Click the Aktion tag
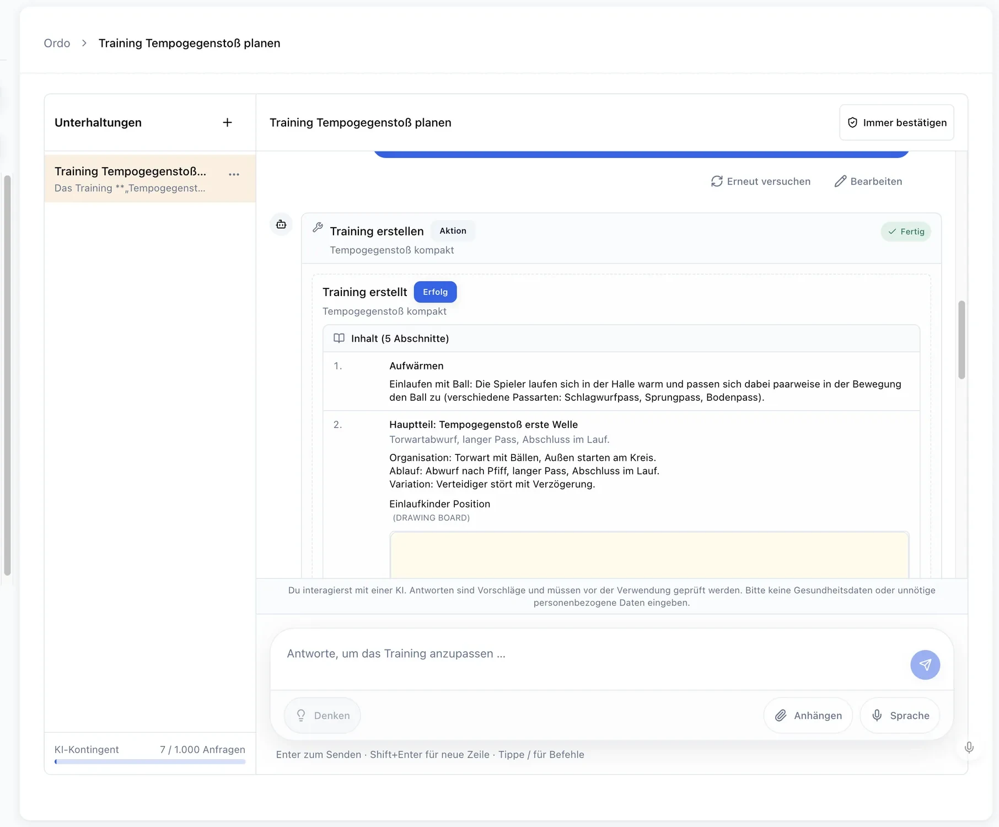 pyautogui.click(x=453, y=230)
